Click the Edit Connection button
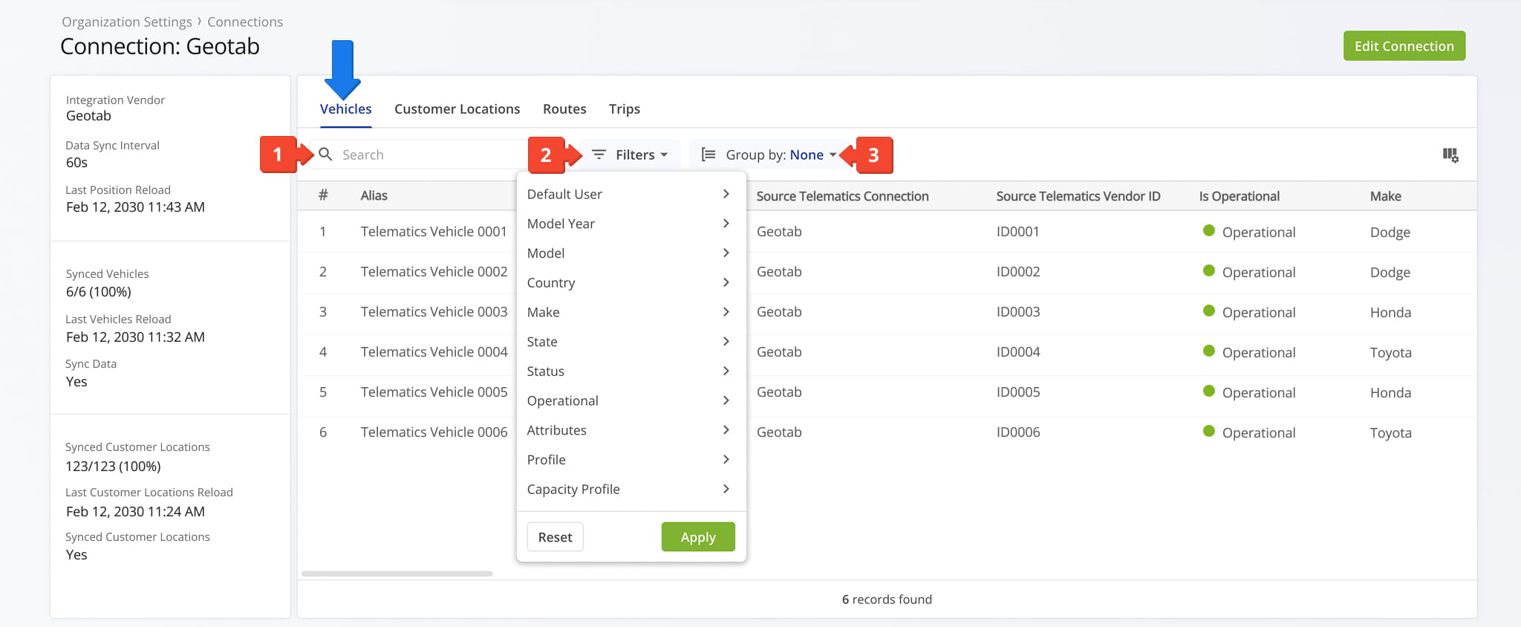 (x=1404, y=46)
